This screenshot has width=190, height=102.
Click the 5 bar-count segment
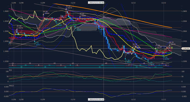[x=77, y=65]
